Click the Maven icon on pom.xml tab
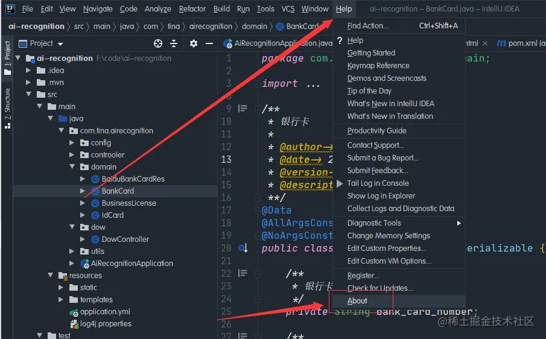The image size is (546, 339). pyautogui.click(x=501, y=43)
